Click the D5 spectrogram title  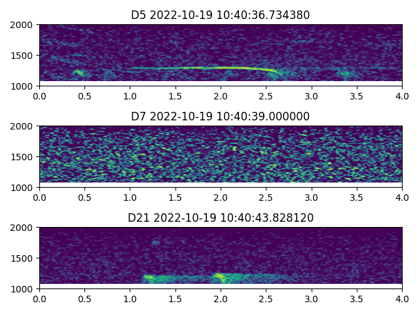click(221, 15)
